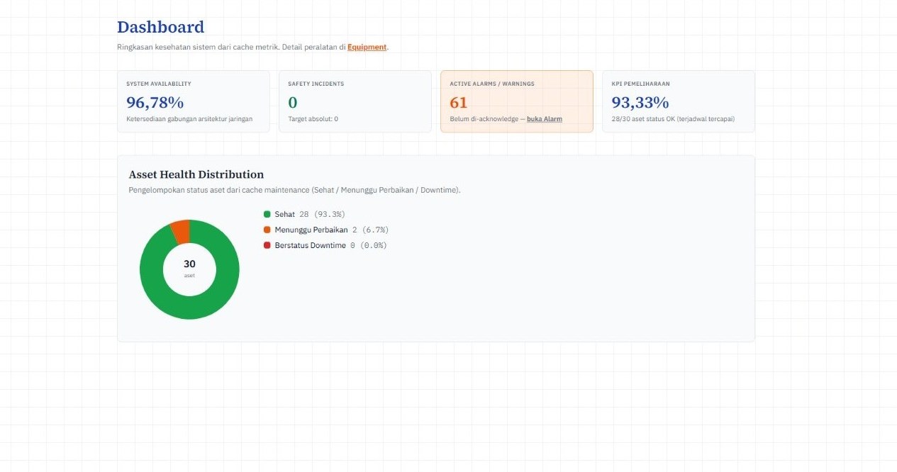Screen dimensions: 897x472
Task: Click "Target absolut: 0" text
Action: coord(313,119)
